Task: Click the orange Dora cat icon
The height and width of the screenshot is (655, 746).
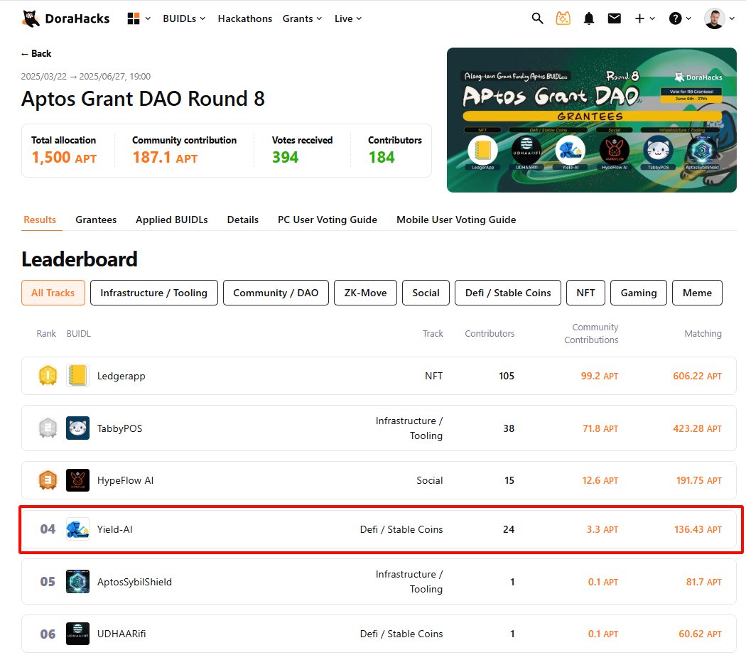Action: click(x=563, y=18)
